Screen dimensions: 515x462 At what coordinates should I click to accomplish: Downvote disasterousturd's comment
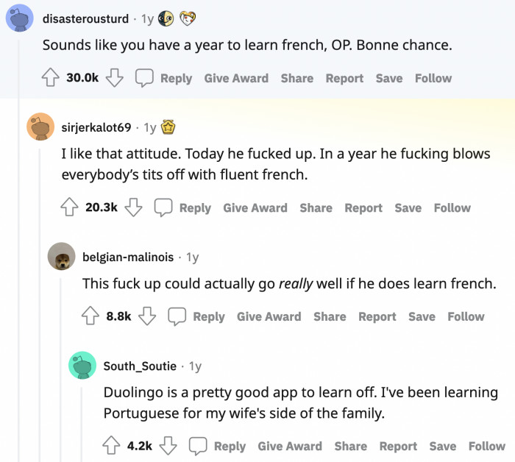(114, 78)
